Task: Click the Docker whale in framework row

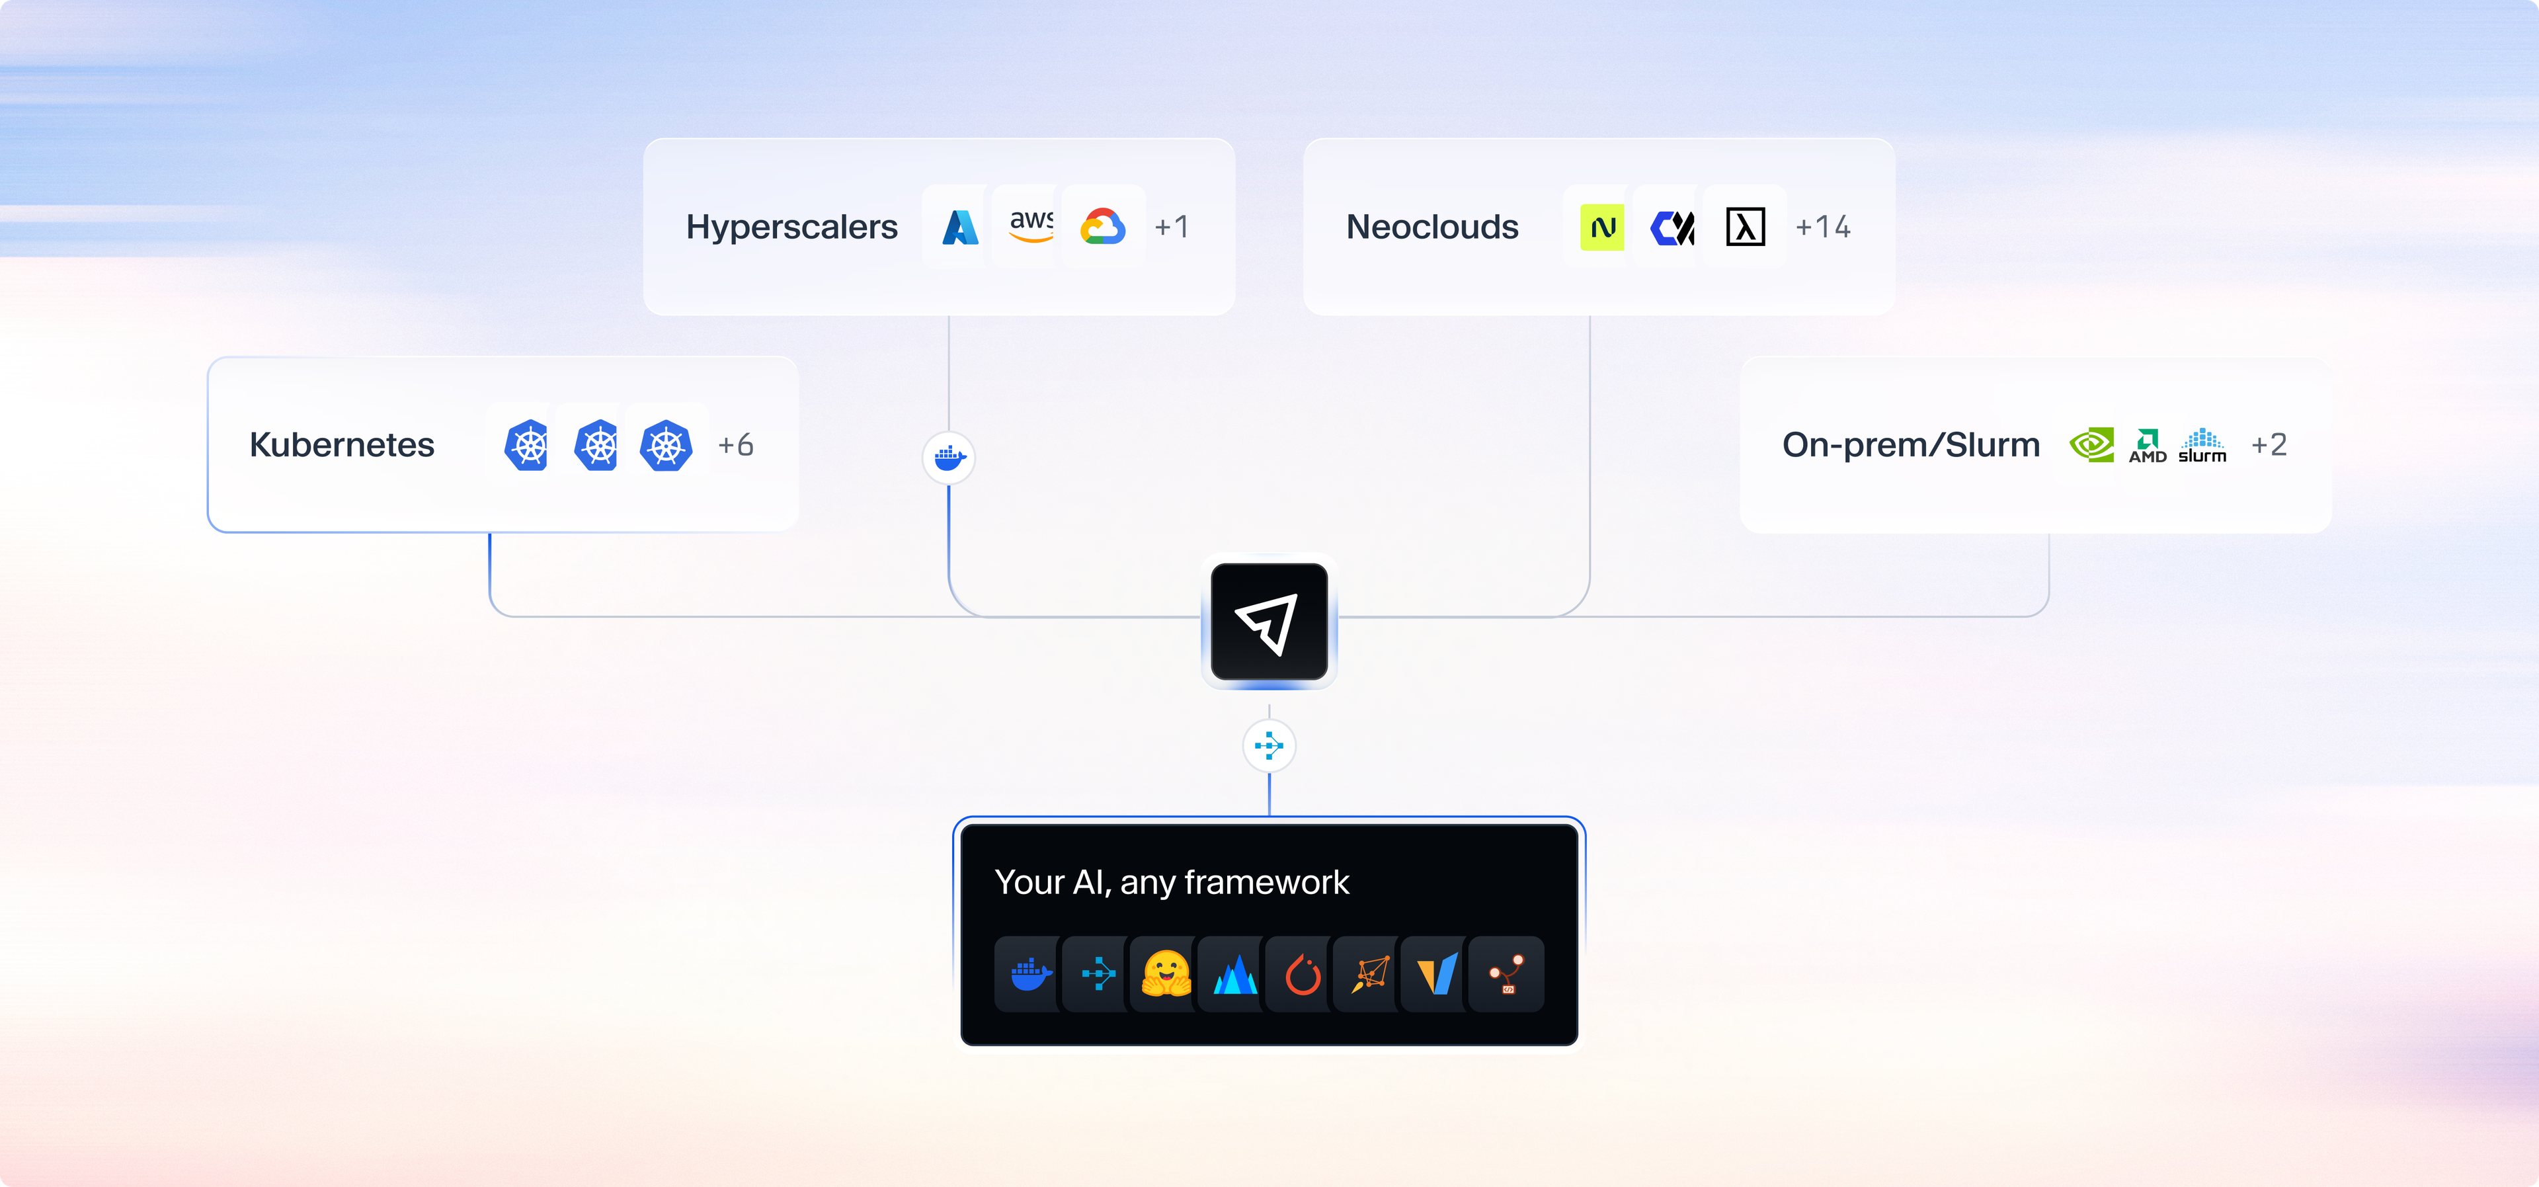Action: [1031, 974]
